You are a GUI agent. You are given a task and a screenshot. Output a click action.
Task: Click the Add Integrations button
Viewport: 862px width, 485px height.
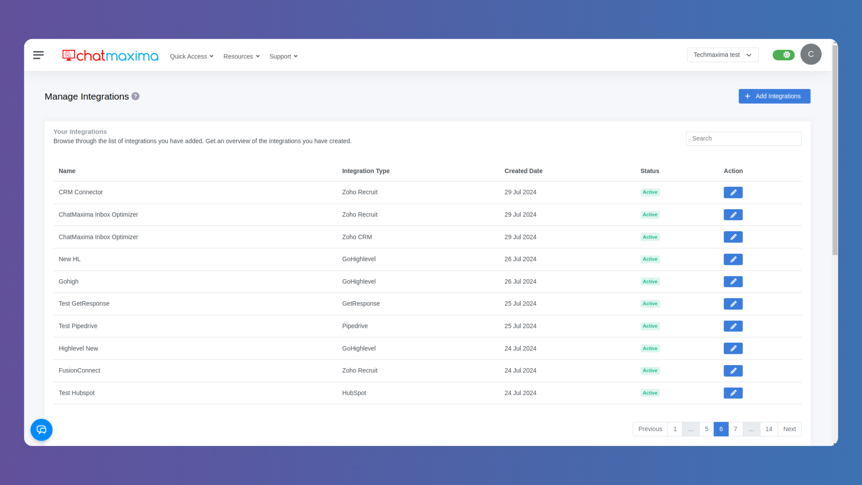pyautogui.click(x=774, y=96)
